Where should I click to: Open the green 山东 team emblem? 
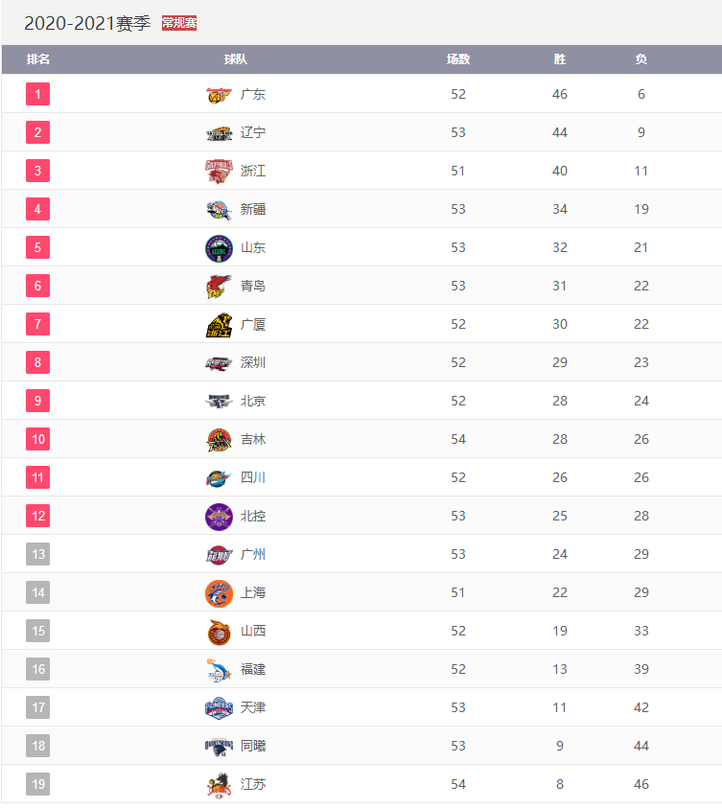(219, 248)
